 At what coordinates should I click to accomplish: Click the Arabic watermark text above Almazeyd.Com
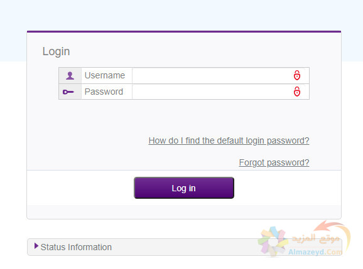coord(316,238)
